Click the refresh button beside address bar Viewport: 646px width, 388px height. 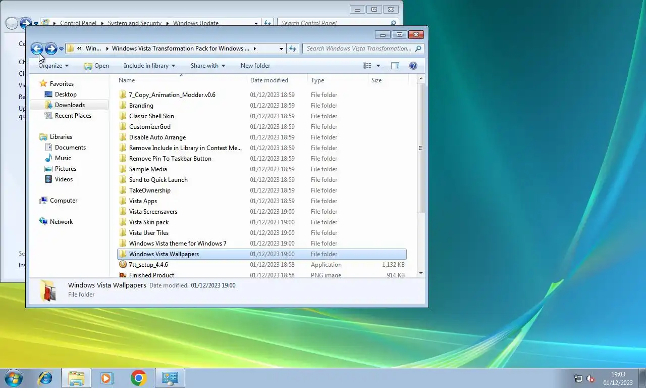pos(292,48)
